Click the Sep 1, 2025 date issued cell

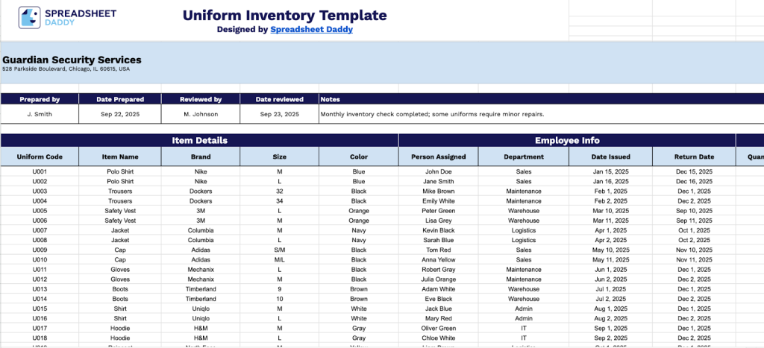610,329
